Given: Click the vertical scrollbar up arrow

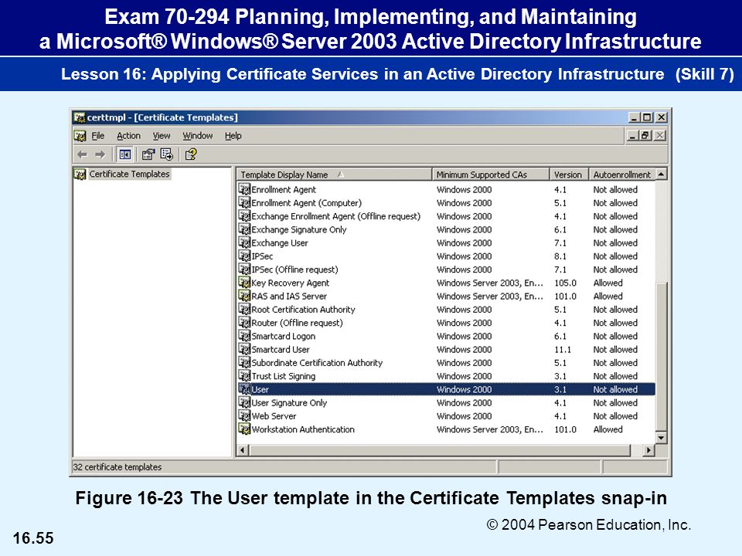Looking at the screenshot, I should point(661,174).
